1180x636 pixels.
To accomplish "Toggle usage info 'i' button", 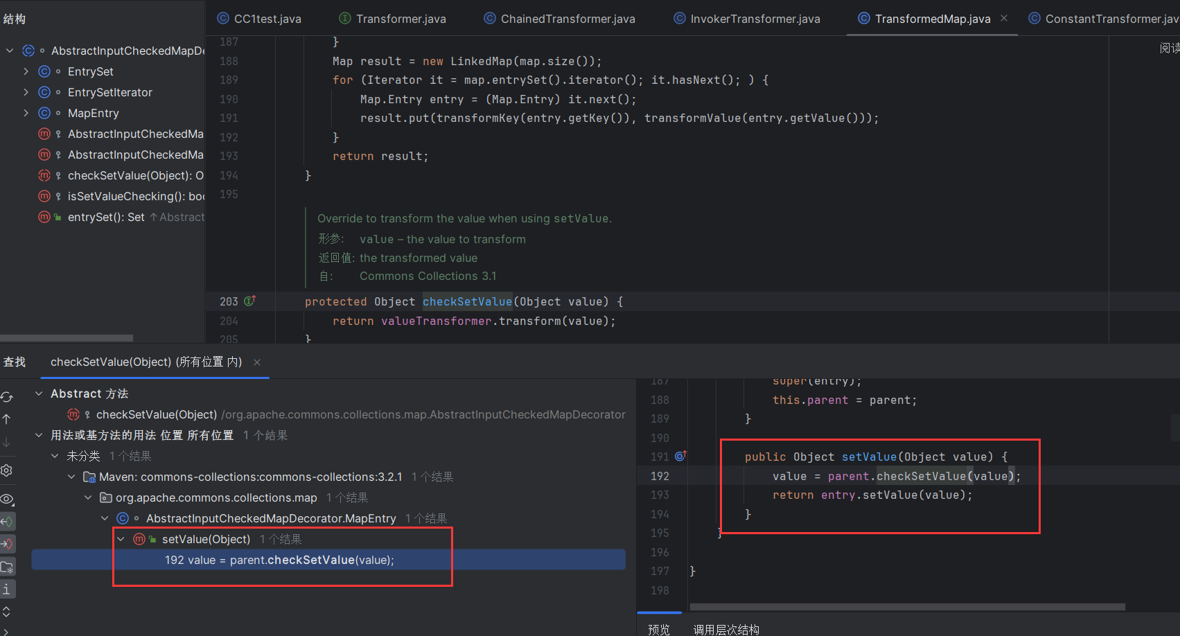I will click(x=7, y=590).
